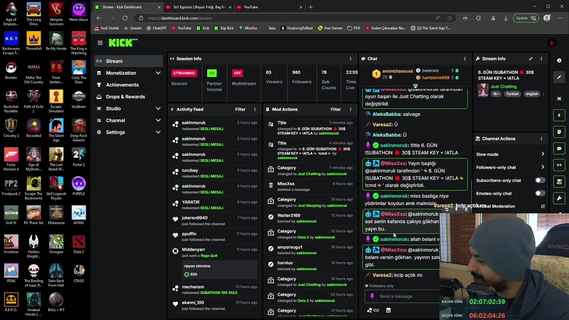
Task: Open the HowLongToBeat bookmark
Action: (297, 28)
